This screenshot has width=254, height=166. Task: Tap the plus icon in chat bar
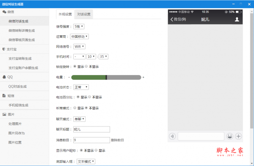click(x=238, y=136)
